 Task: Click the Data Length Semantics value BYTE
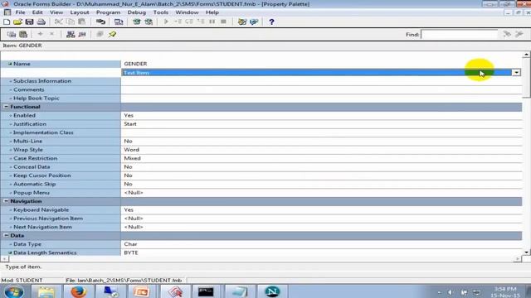(131, 252)
